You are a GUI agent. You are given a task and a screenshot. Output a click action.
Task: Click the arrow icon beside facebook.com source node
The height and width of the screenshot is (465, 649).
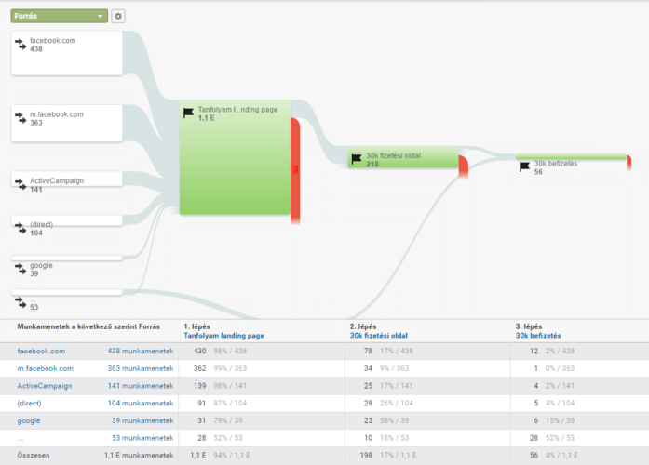tap(20, 44)
